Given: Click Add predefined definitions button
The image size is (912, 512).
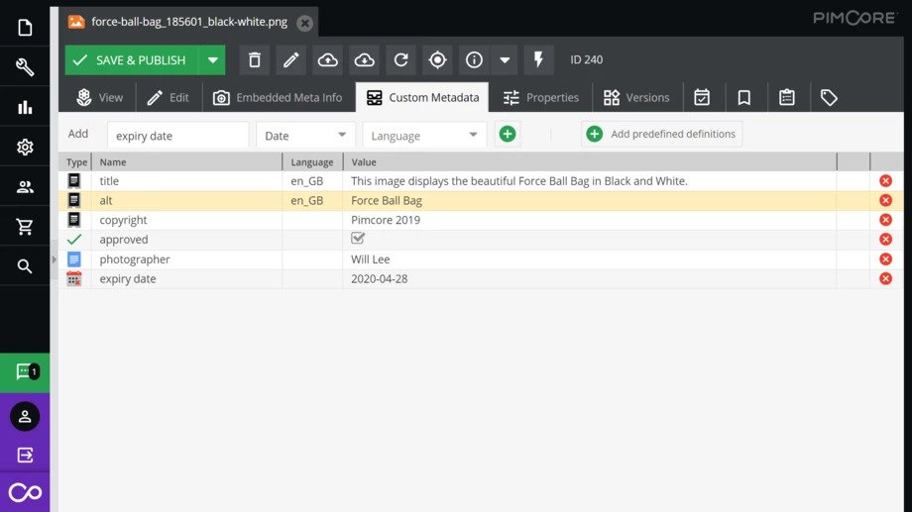Looking at the screenshot, I should (x=661, y=135).
